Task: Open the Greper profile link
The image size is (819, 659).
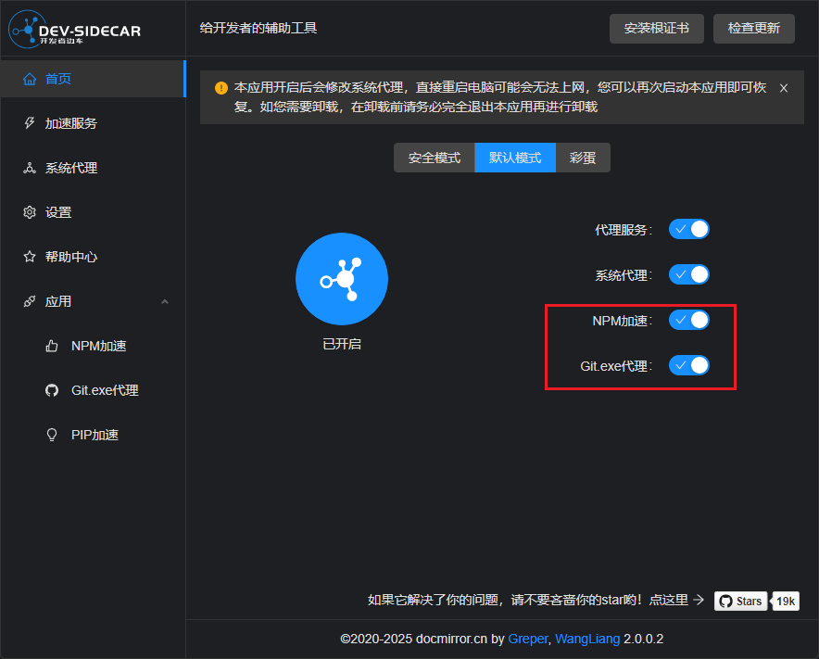Action: tap(528, 639)
